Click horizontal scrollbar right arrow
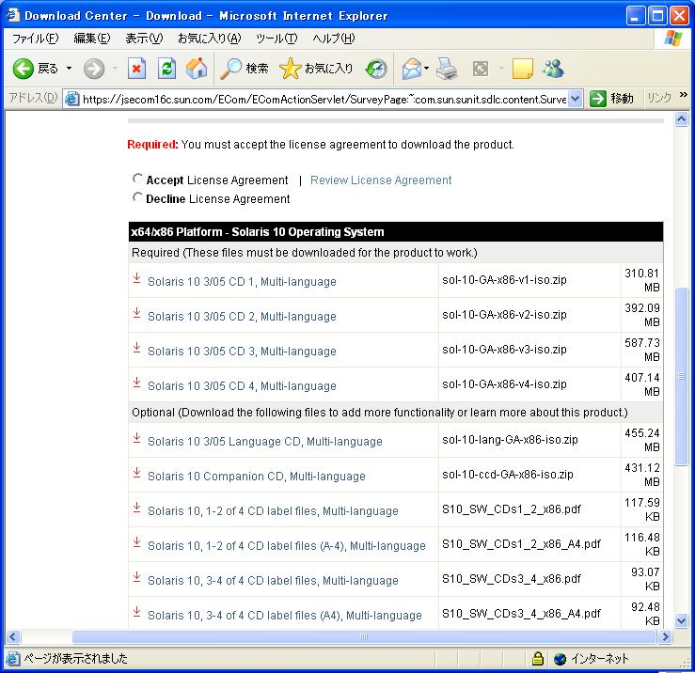 pos(665,637)
